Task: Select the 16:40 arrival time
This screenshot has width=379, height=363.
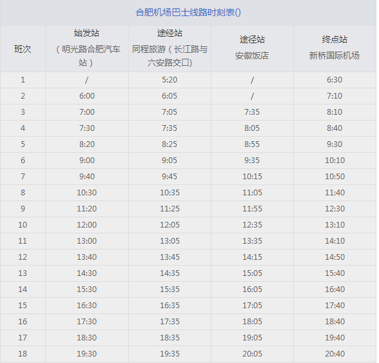Action: pos(335,289)
